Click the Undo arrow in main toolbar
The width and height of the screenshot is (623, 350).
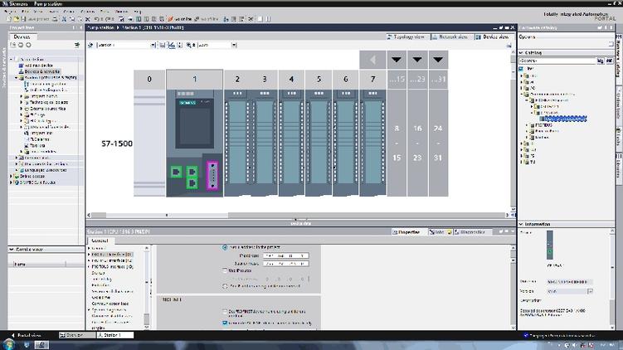pos(96,19)
